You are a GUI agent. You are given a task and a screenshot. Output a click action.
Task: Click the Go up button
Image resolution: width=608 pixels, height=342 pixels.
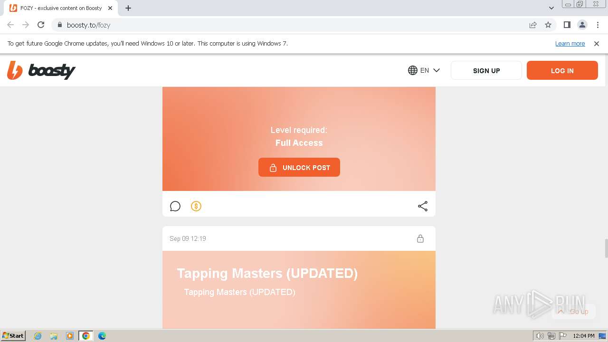[573, 312]
